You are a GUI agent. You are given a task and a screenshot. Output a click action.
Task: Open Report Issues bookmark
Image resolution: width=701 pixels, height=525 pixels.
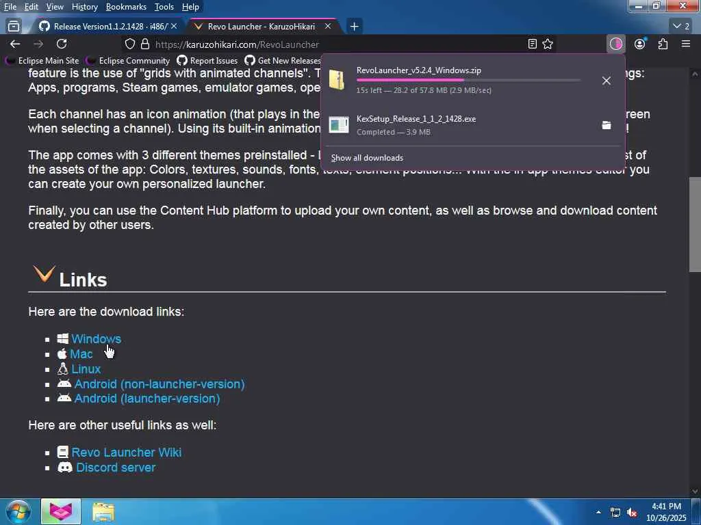(x=207, y=60)
